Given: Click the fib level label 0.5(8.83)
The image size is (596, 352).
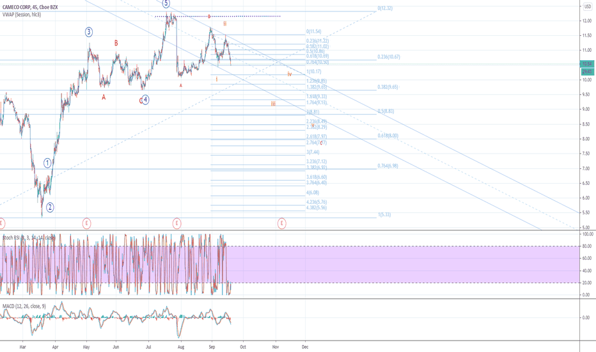Looking at the screenshot, I should click(x=386, y=111).
